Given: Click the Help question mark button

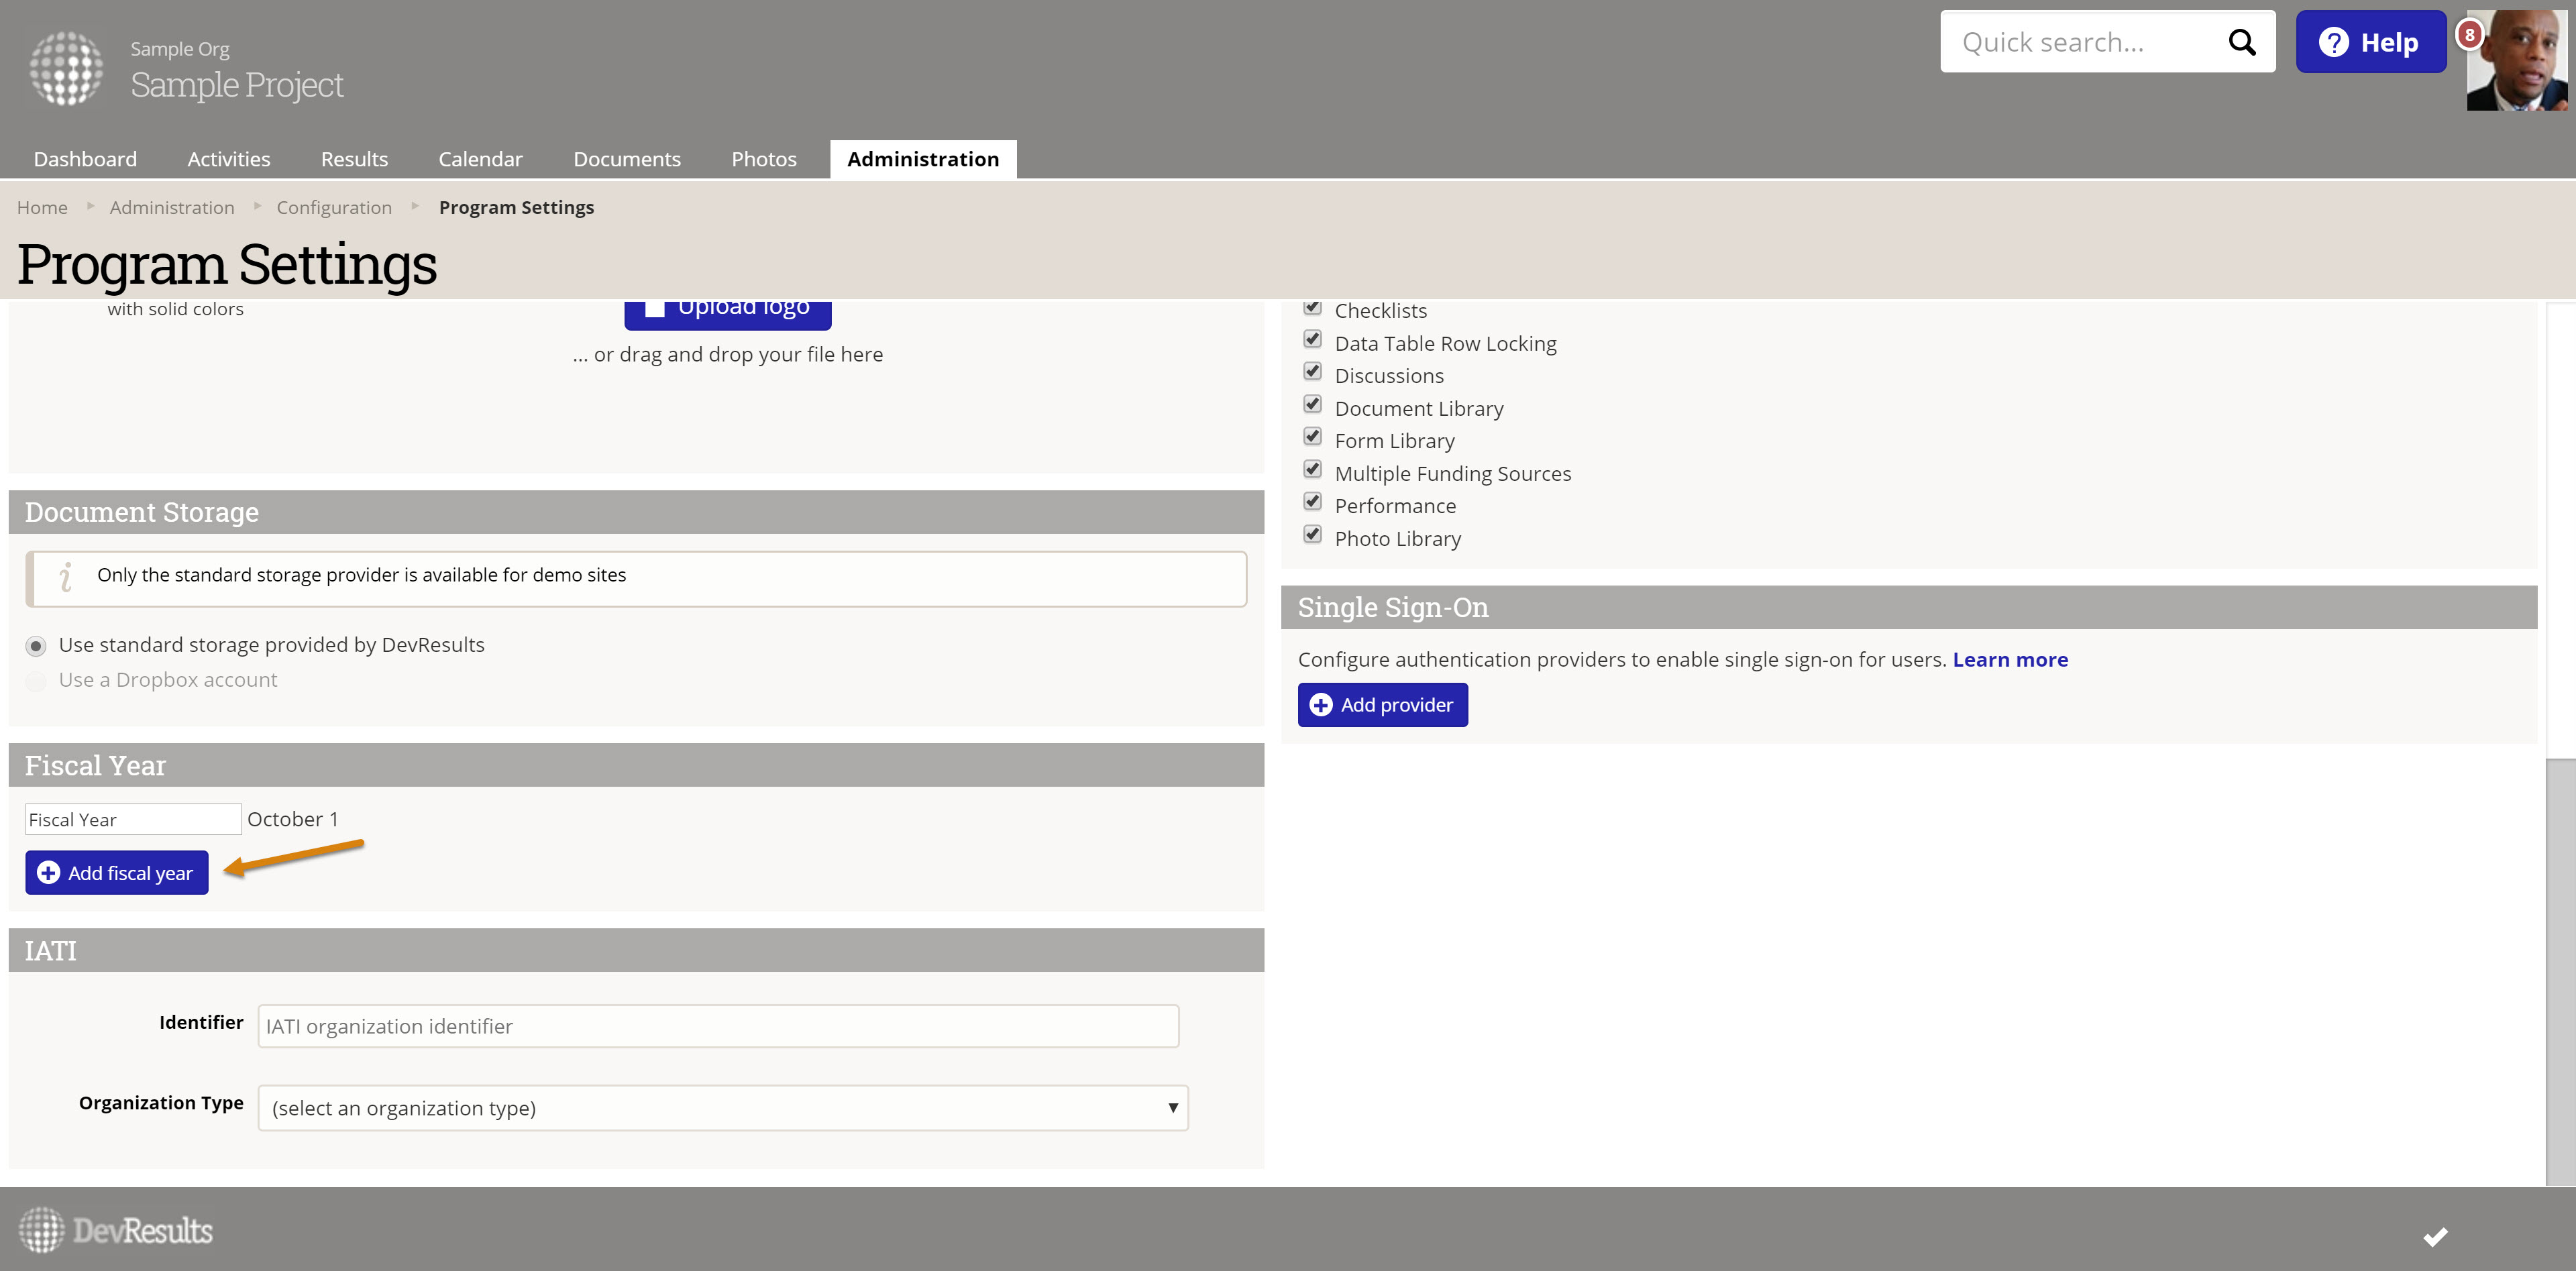Looking at the screenshot, I should coord(2370,42).
